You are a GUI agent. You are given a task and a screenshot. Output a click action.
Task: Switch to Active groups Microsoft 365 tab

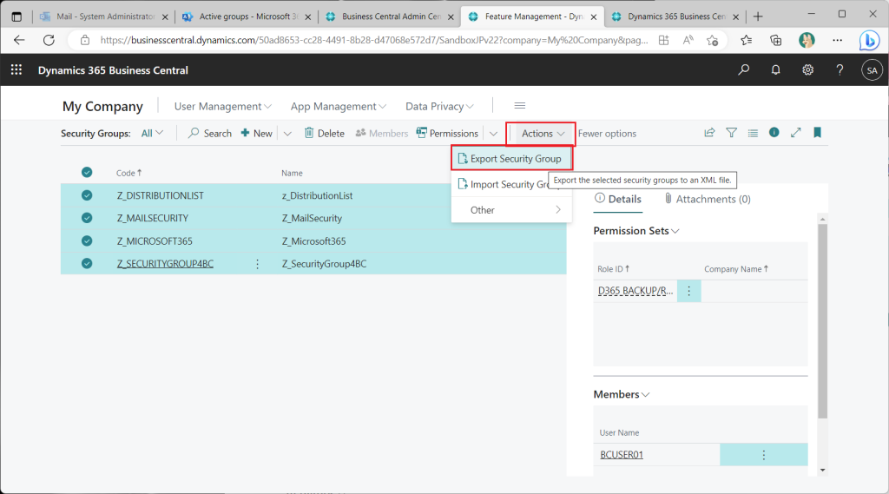247,16
